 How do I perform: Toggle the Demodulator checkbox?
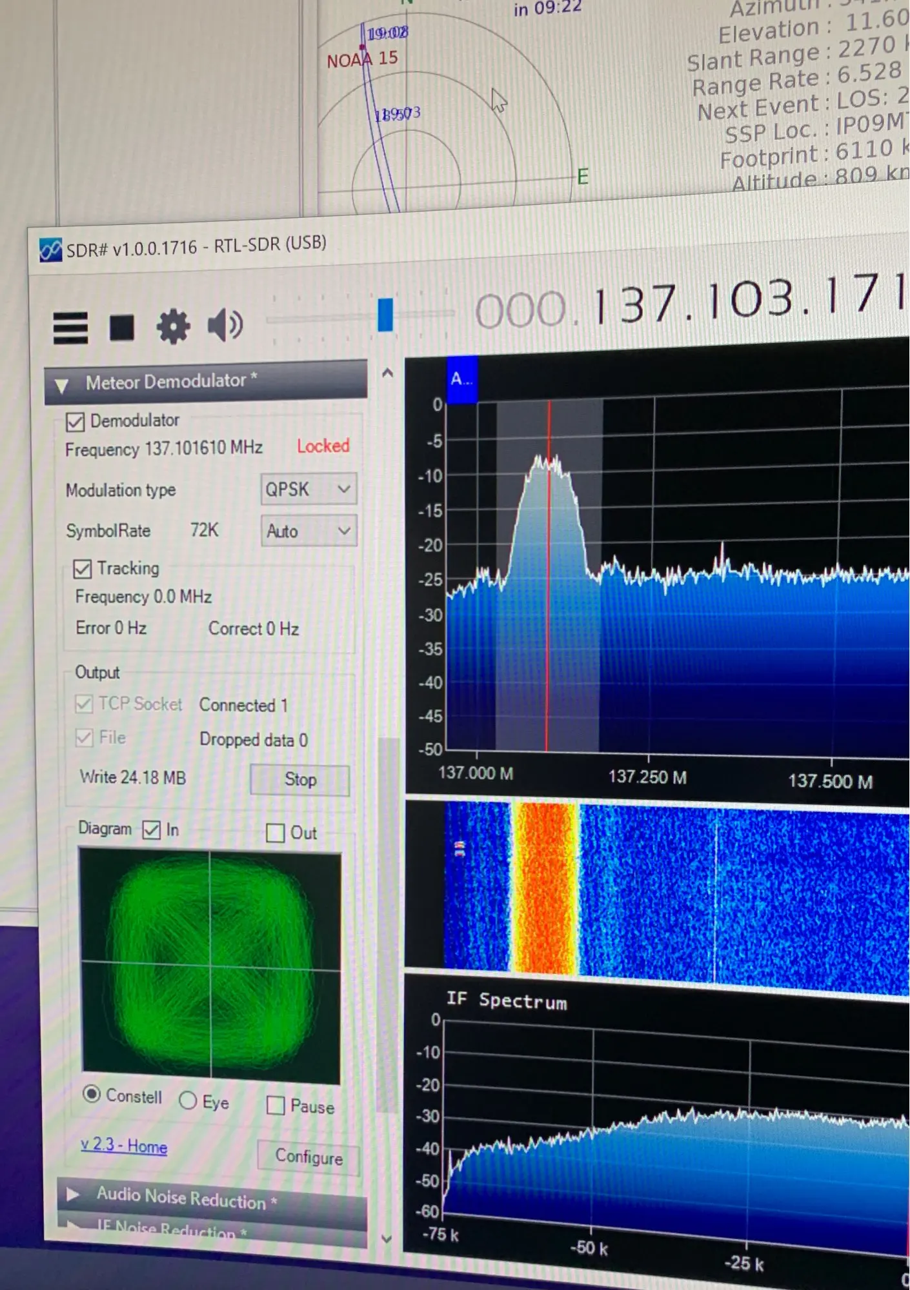pyautogui.click(x=75, y=422)
